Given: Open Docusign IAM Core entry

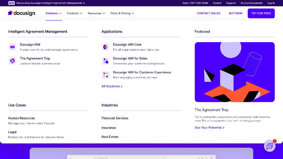Looking at the screenshot, I should (x=127, y=45).
